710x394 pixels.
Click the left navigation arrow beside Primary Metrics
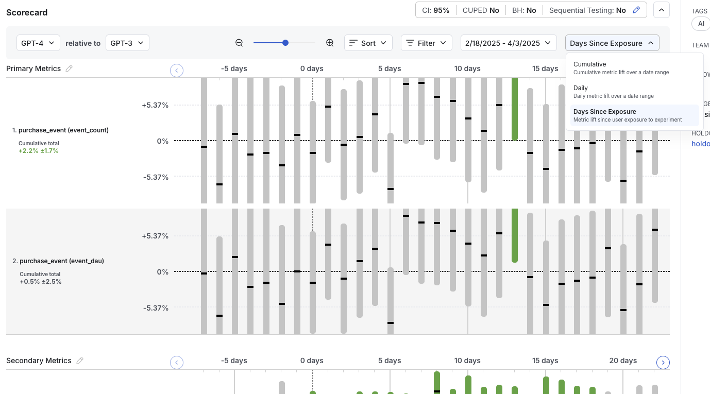click(x=177, y=71)
